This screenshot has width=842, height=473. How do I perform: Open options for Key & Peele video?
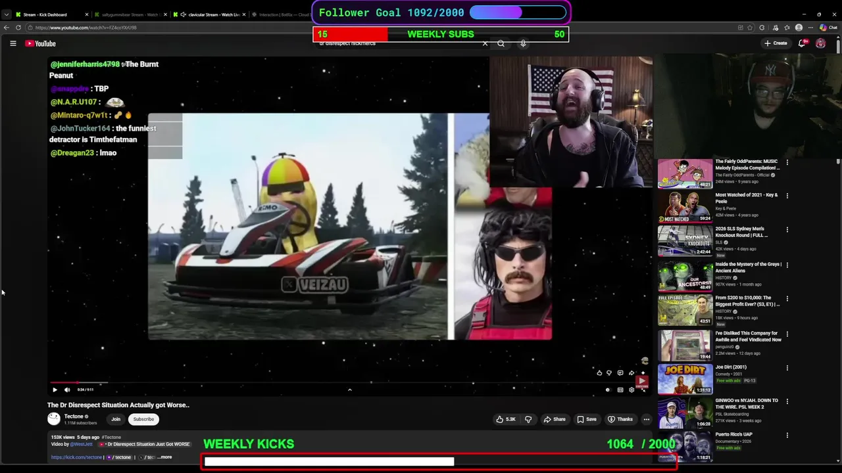click(787, 196)
